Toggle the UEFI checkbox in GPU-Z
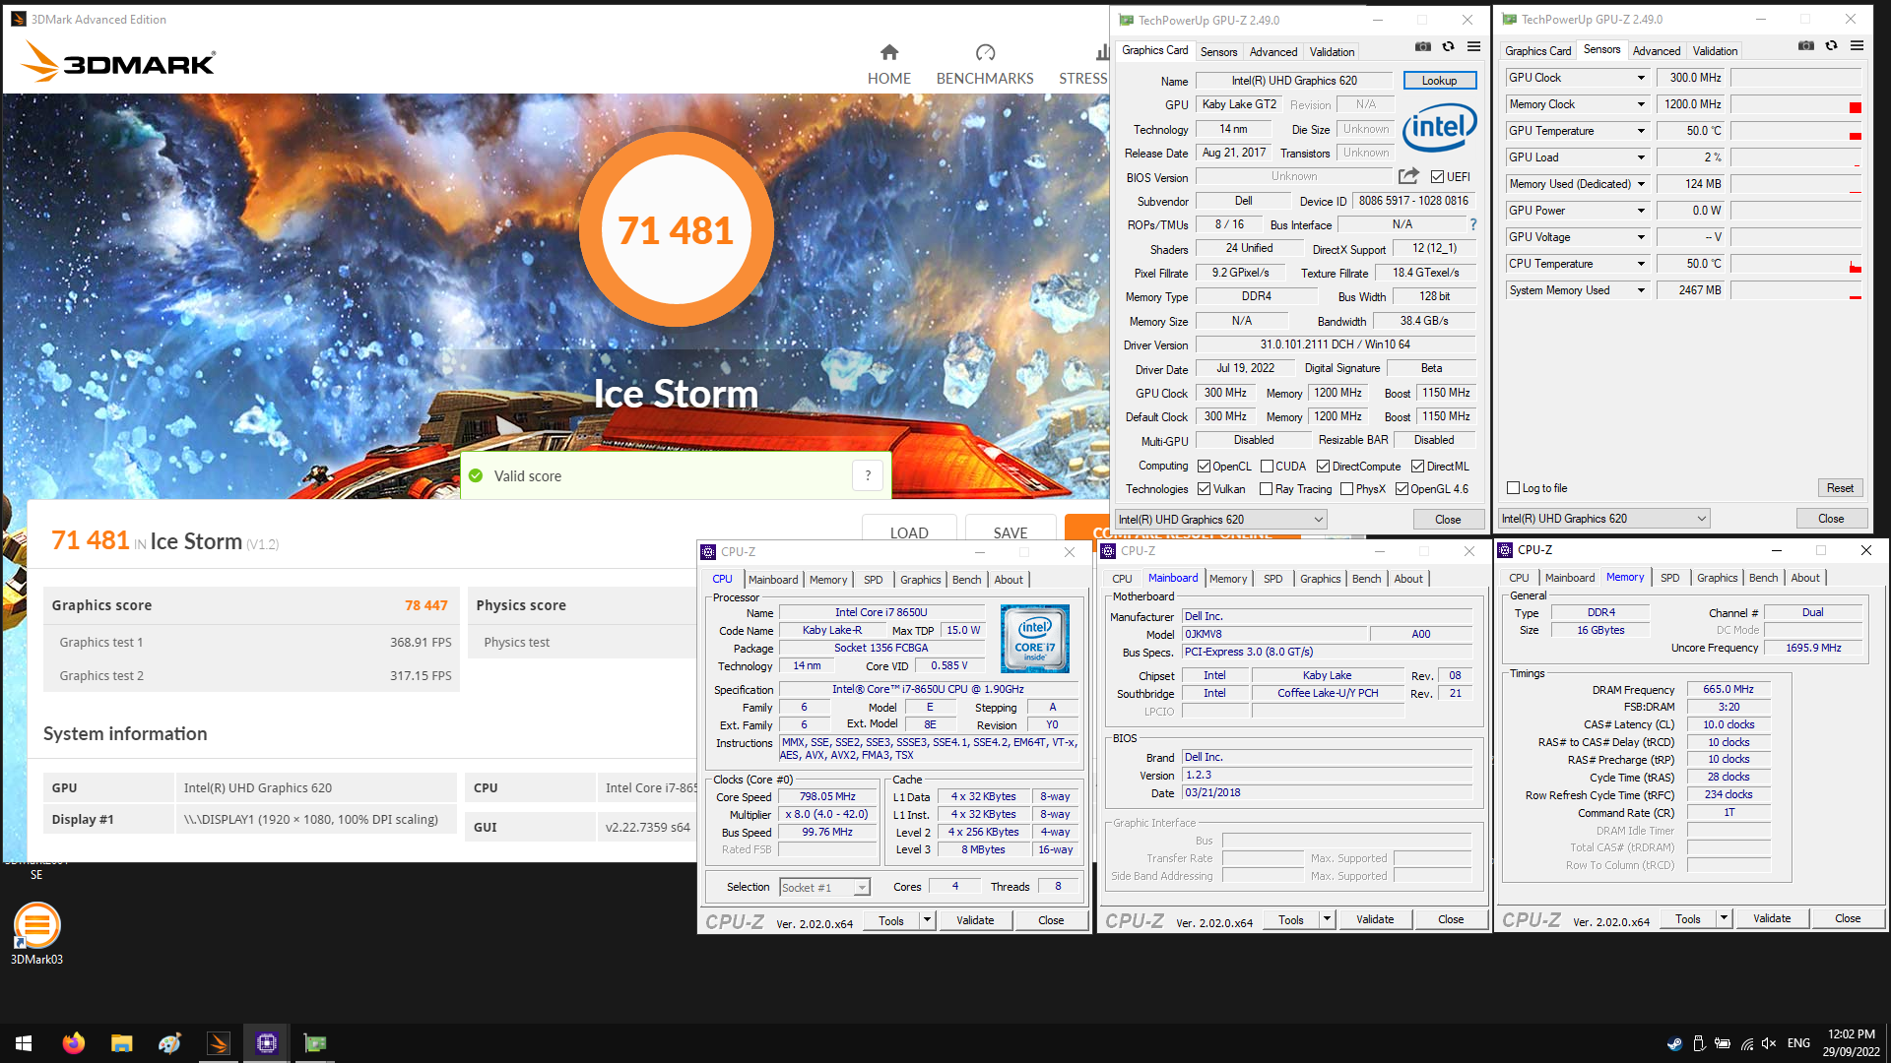 [x=1437, y=177]
